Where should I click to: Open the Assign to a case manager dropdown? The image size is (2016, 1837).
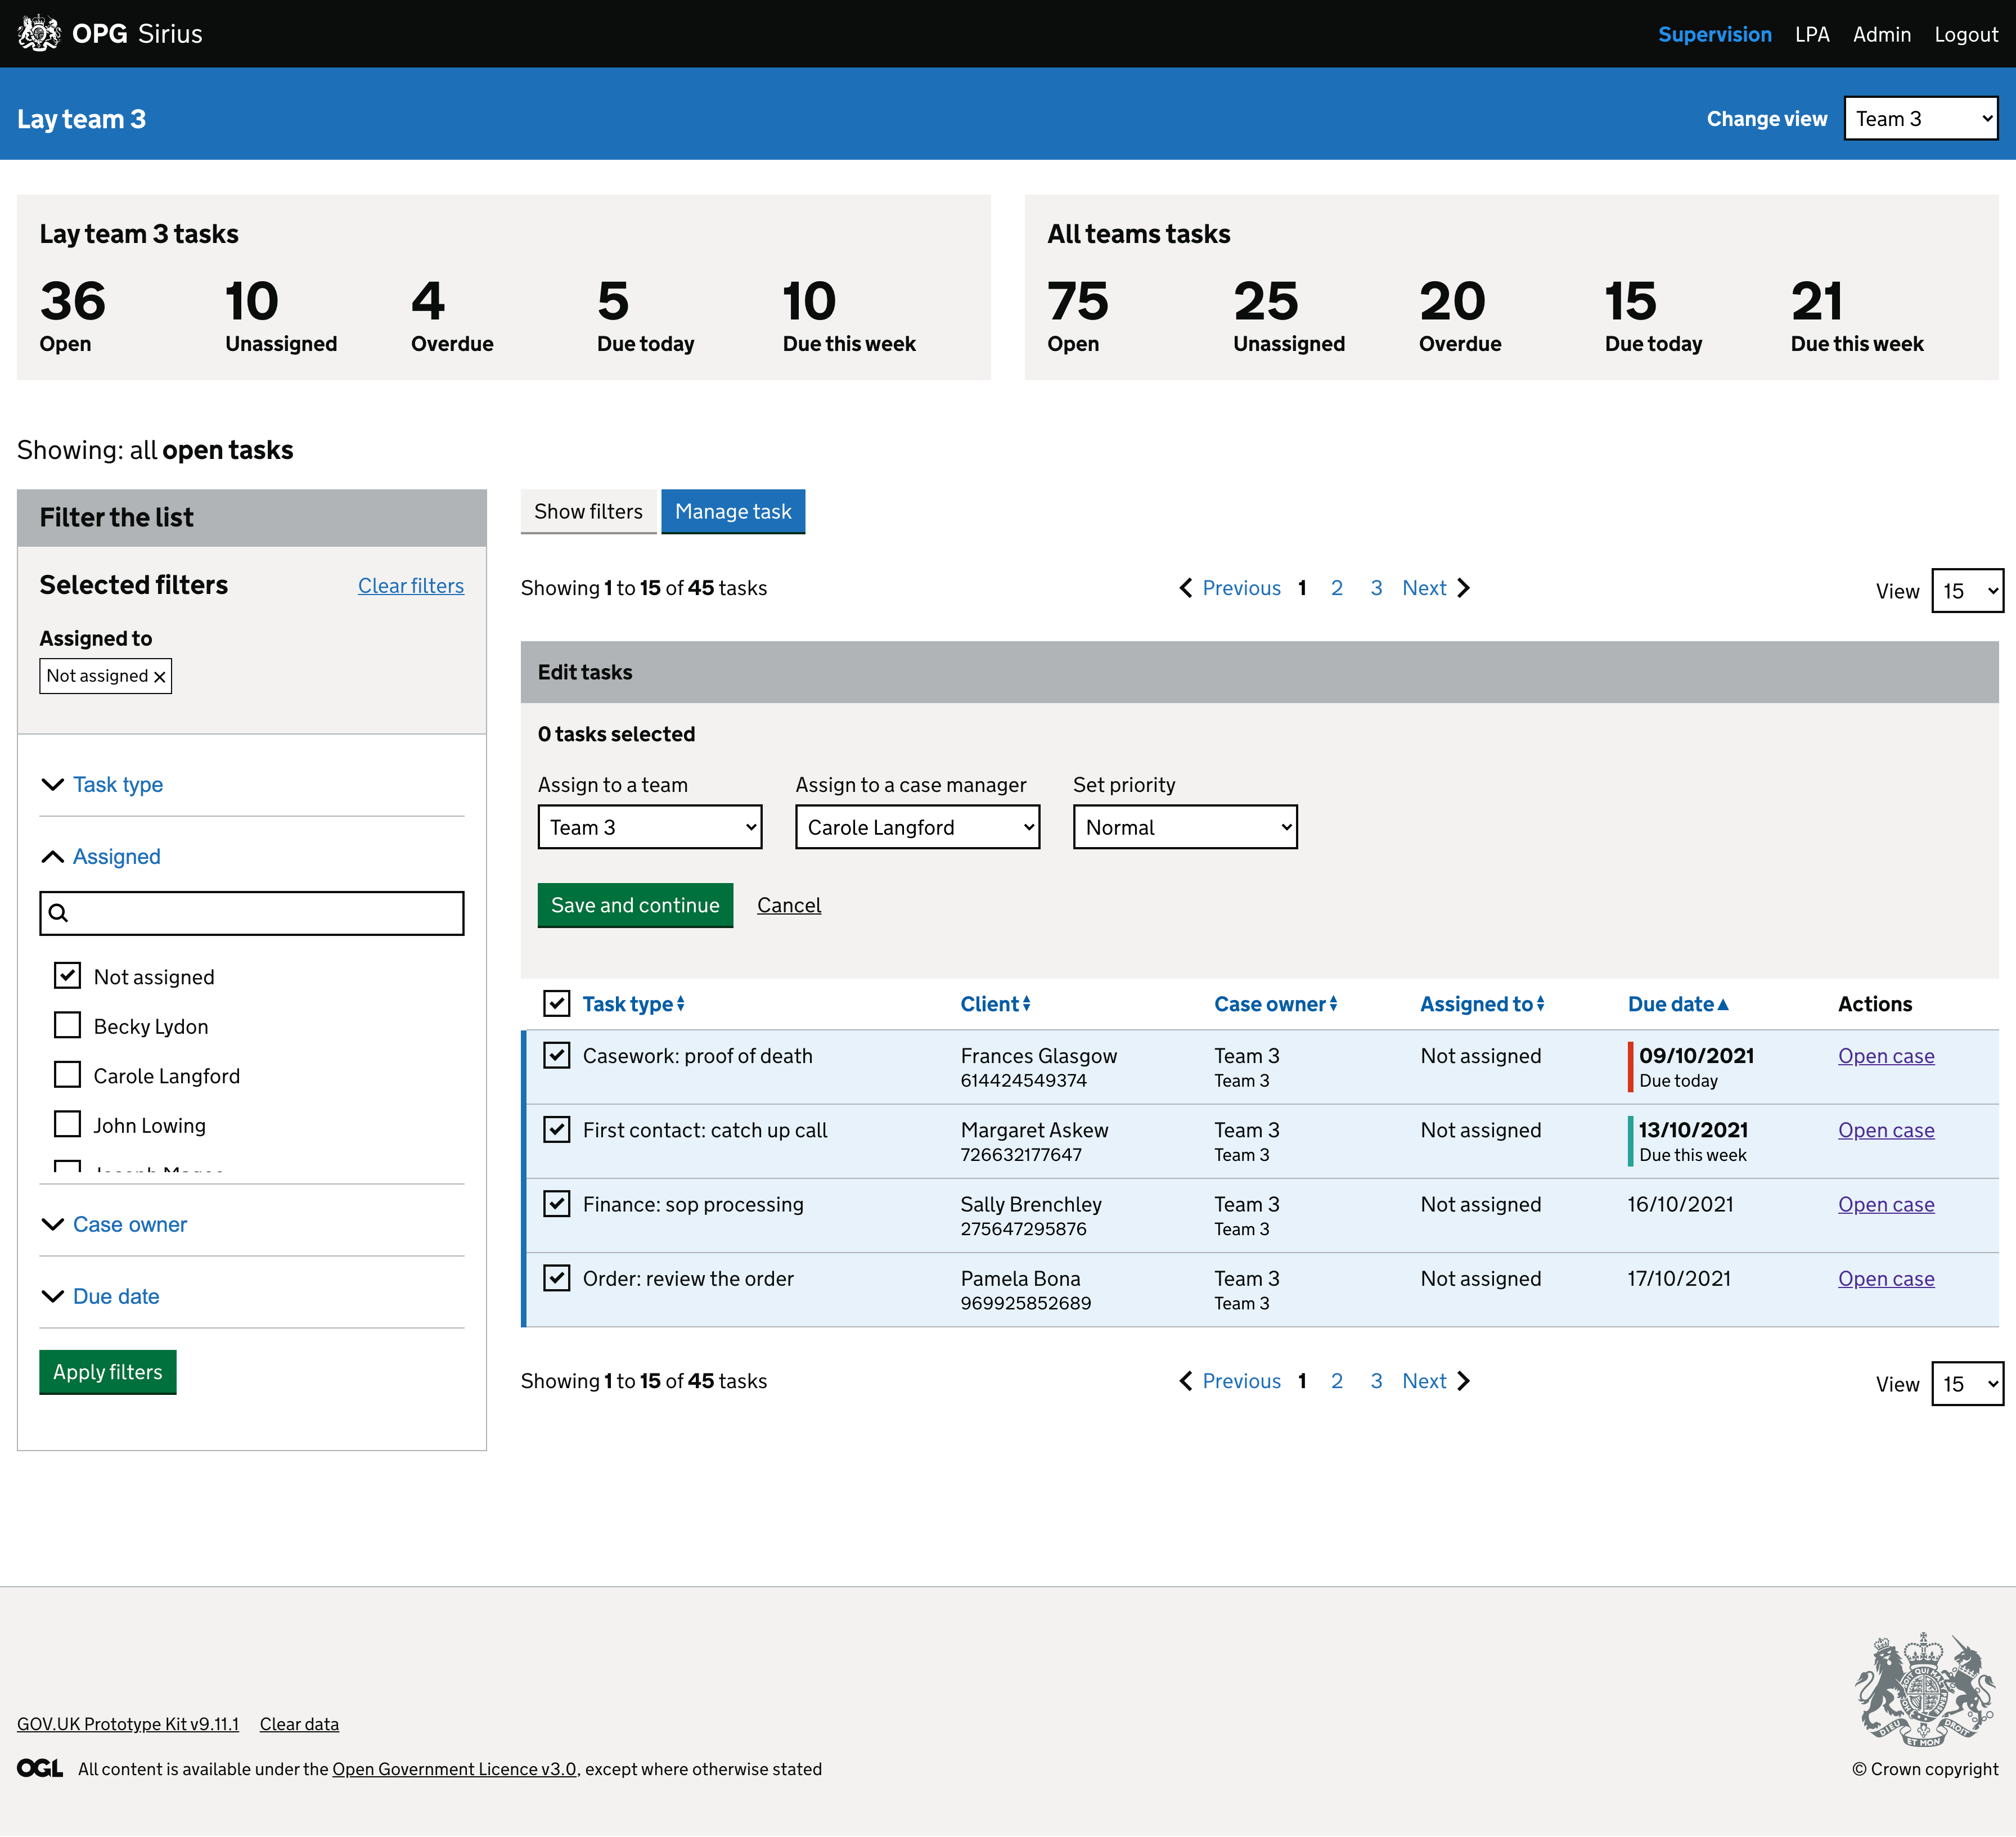(x=917, y=827)
